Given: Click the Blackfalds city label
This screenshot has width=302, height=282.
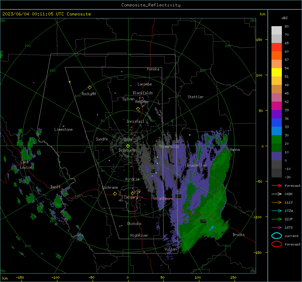Looking at the screenshot, I should [143, 93].
